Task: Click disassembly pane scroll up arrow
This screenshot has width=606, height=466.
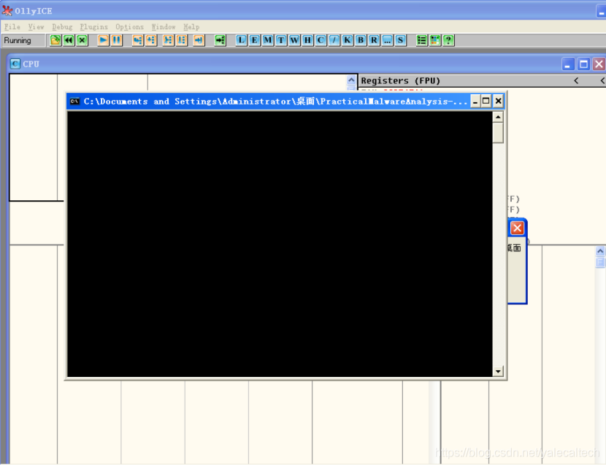Action: 351,80
